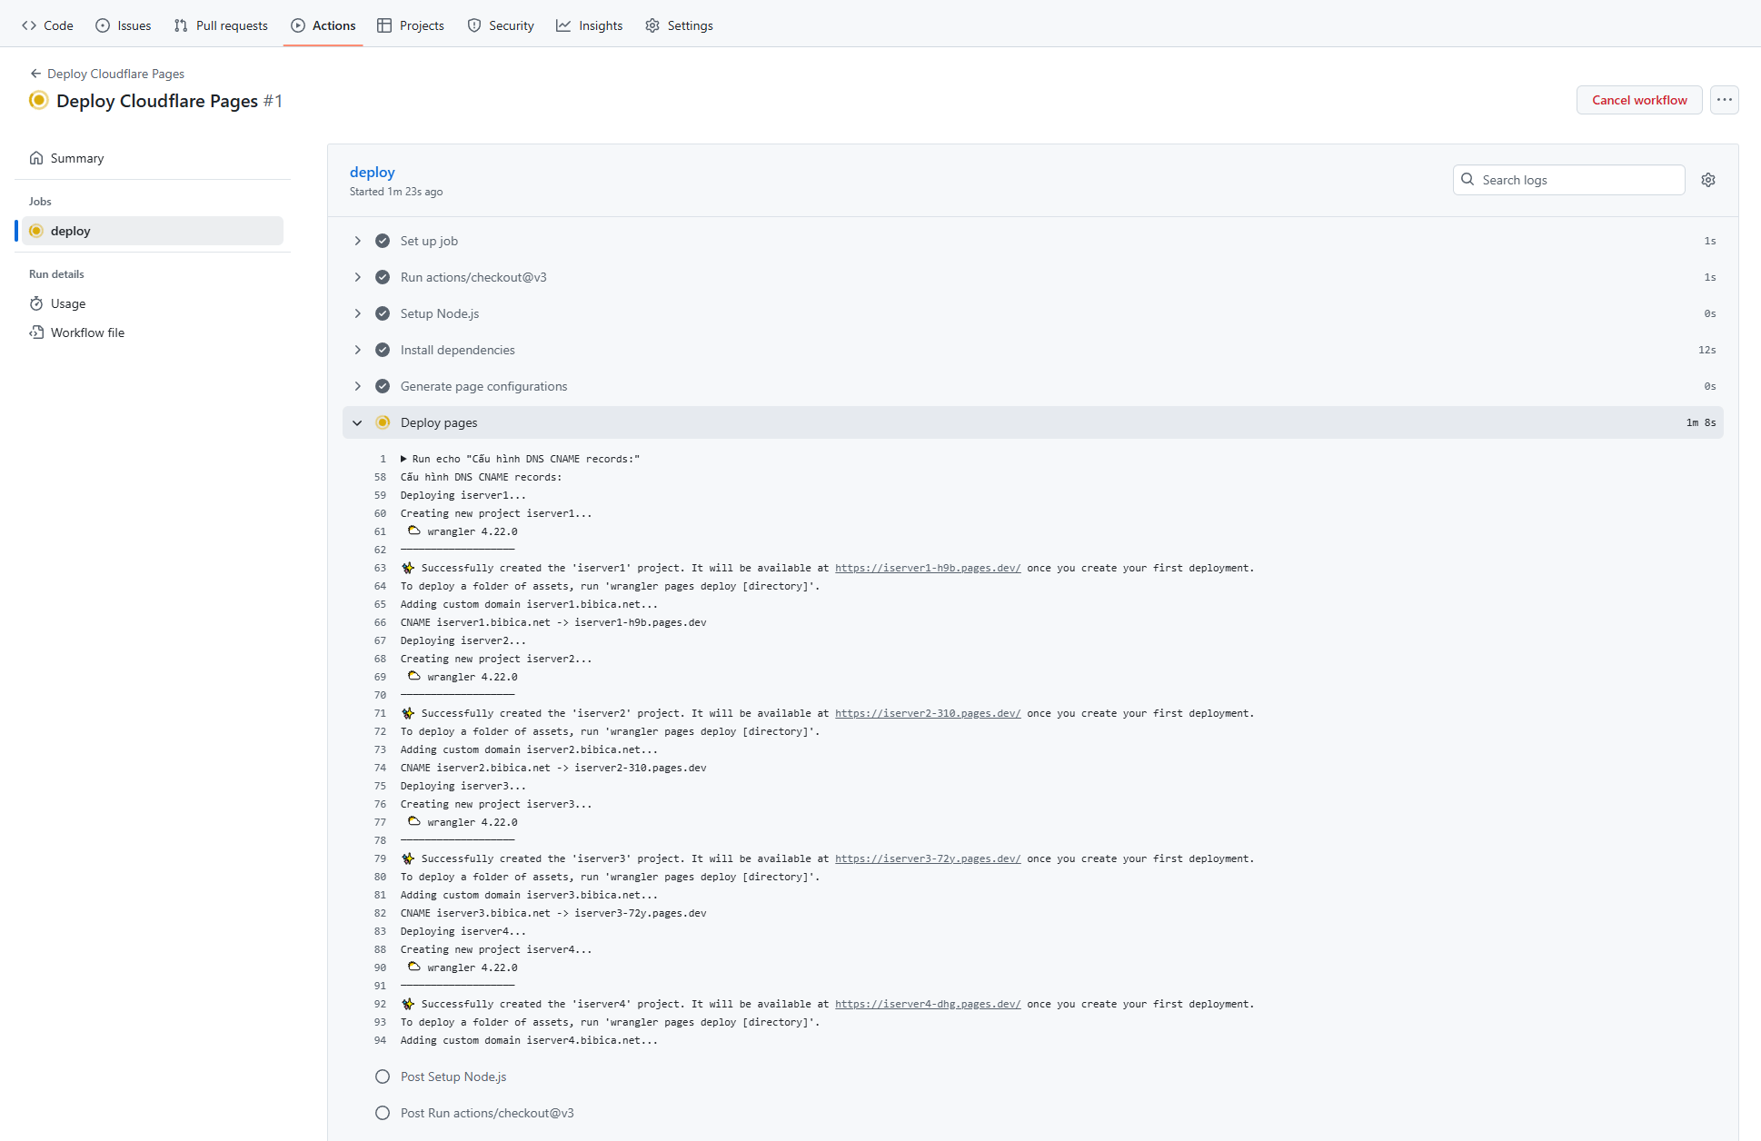The width and height of the screenshot is (1761, 1141).
Task: Click the Workflow file icon
Action: (36, 332)
